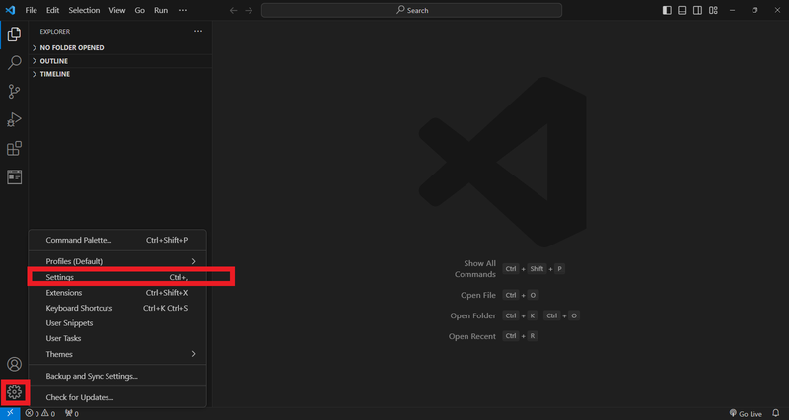
Task: Choose User Snippets menu entry
Action: (117, 323)
